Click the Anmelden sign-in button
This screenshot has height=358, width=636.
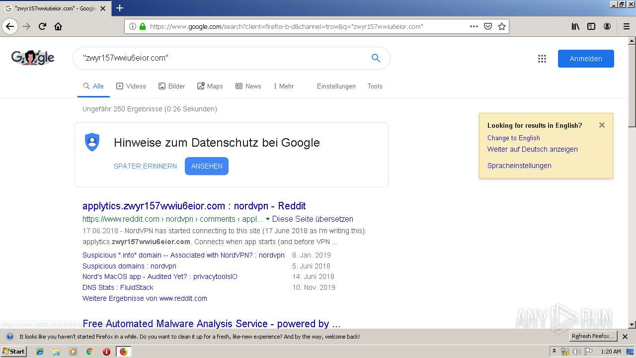coord(586,59)
